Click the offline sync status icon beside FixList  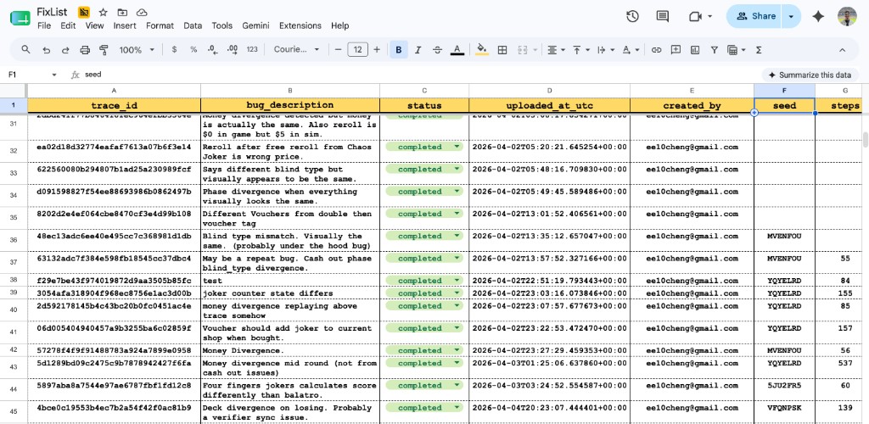click(x=84, y=12)
